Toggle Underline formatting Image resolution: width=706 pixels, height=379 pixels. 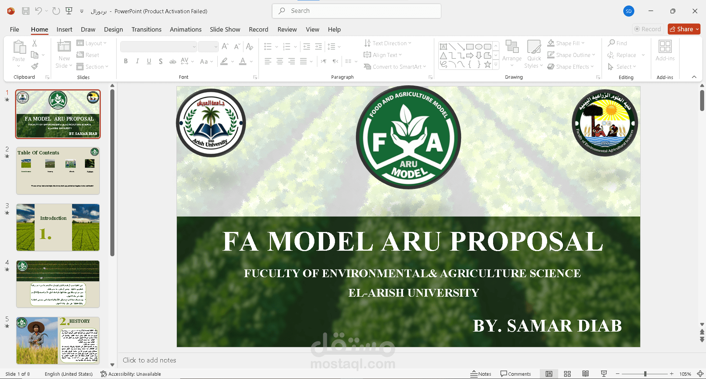tap(149, 61)
